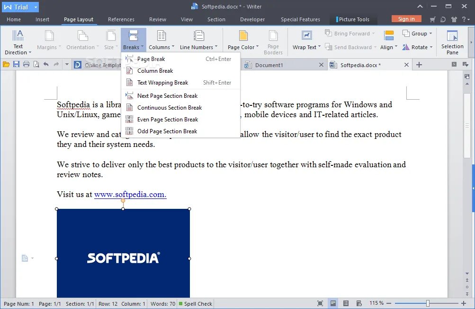Open the Selection Pane

452,43
